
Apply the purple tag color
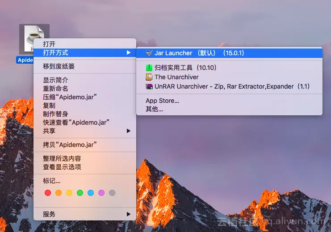[101, 193]
